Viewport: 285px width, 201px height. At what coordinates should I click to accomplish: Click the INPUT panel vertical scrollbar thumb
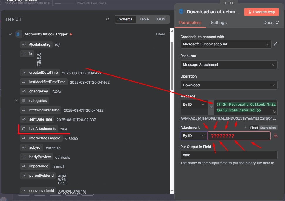(x=172, y=66)
